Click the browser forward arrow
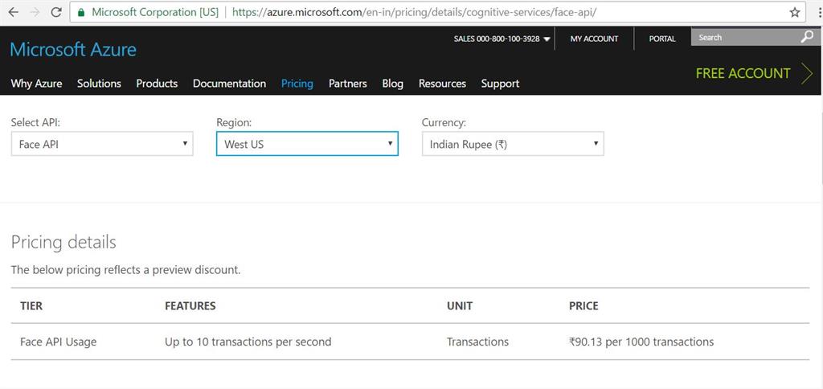 [34, 12]
